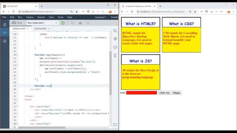Click the navigate back arrow in IDE toolbar
Viewport: 237px width, 133px height.
coord(80,23)
